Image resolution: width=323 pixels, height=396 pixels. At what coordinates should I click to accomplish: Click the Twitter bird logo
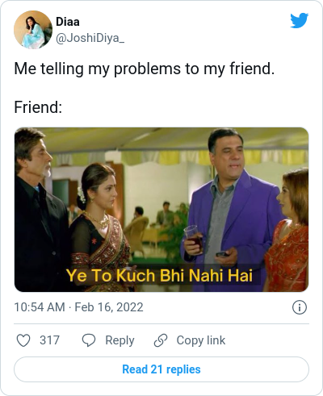(300, 20)
